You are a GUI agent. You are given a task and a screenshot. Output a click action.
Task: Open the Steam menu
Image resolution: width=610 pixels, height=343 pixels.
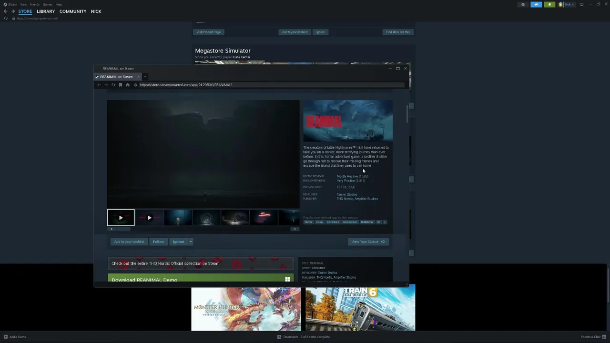point(12,4)
